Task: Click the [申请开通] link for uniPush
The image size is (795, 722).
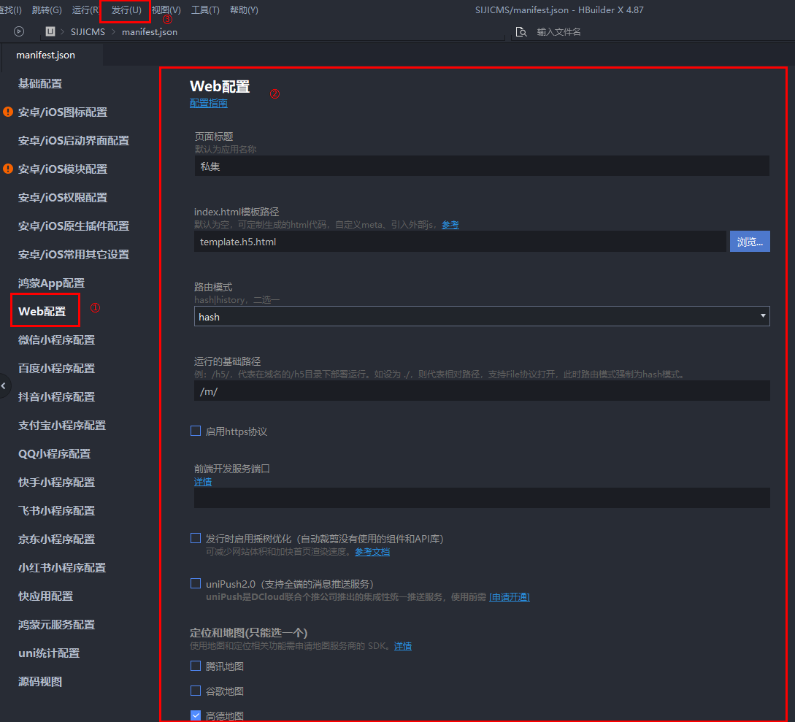Action: pos(509,596)
